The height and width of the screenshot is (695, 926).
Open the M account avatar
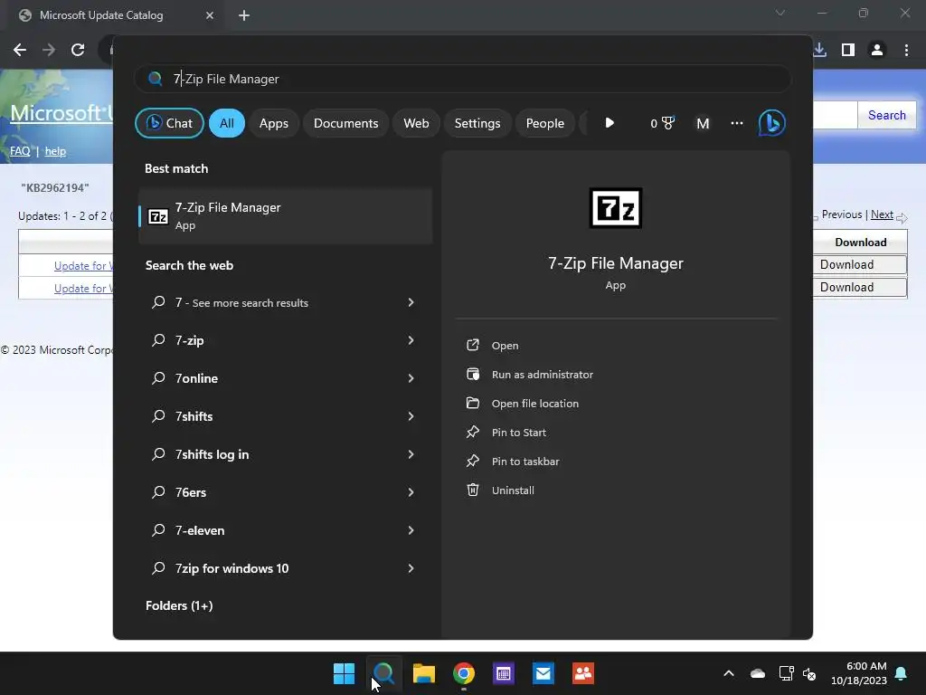coord(703,123)
